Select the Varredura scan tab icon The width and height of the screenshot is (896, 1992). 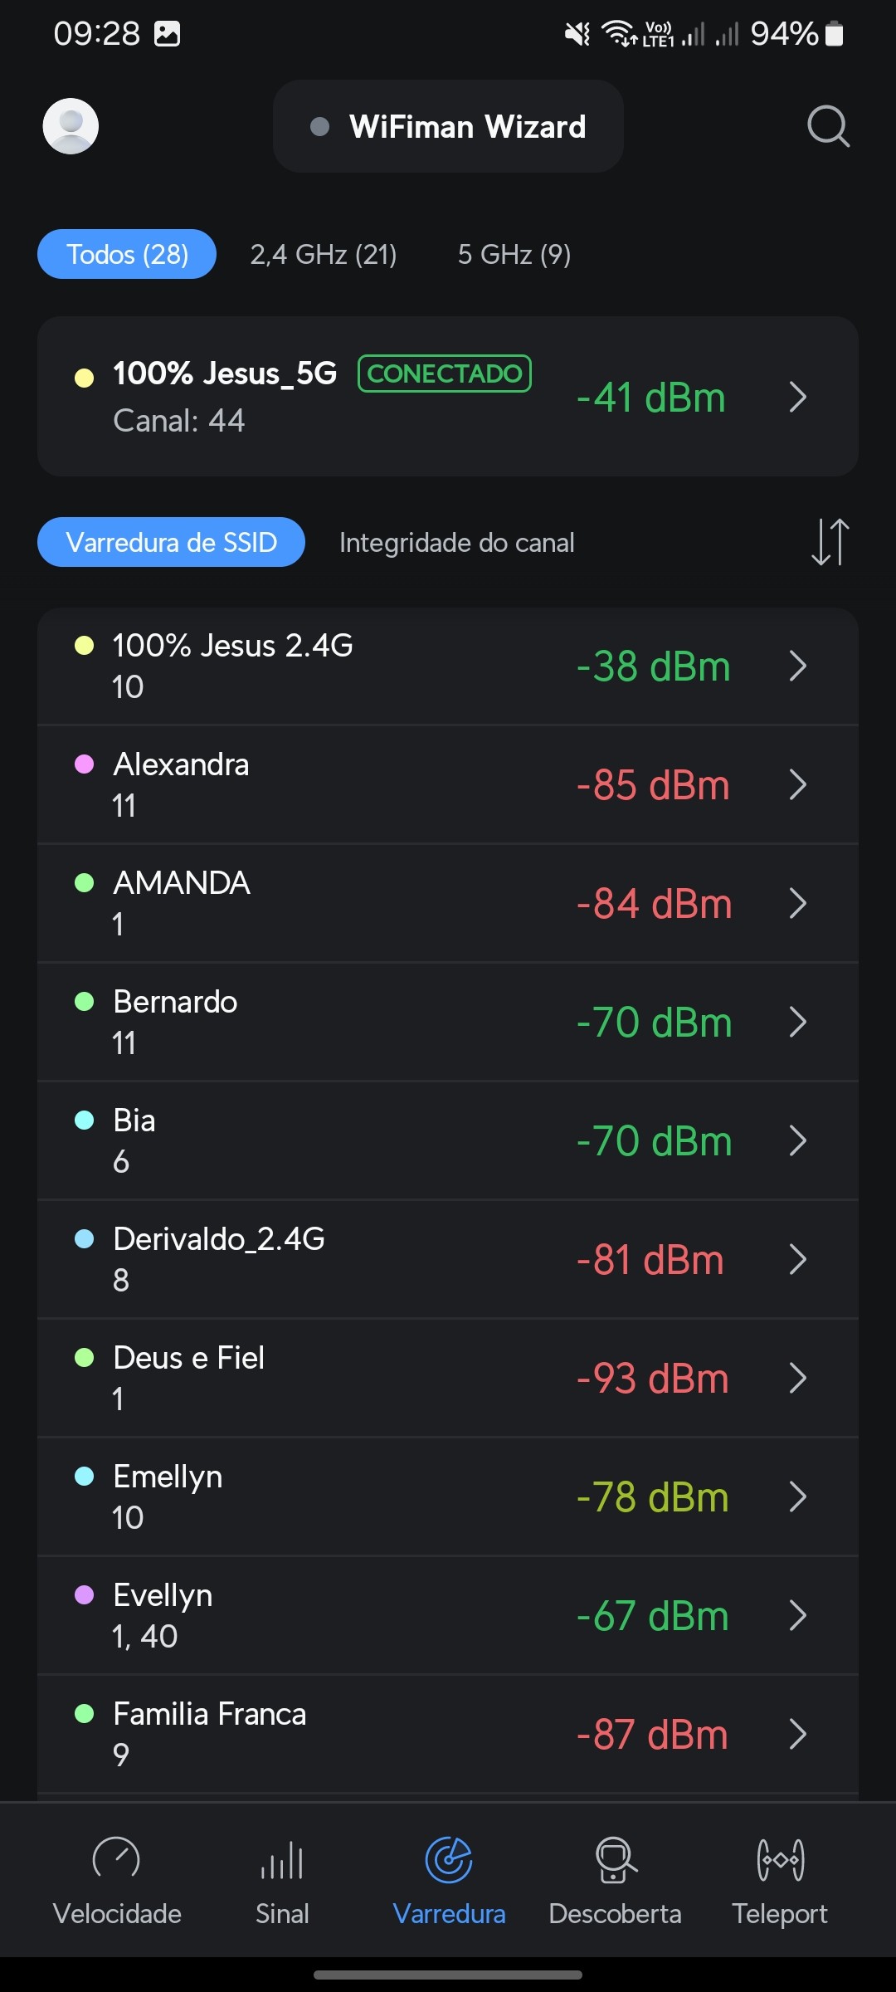click(449, 1860)
